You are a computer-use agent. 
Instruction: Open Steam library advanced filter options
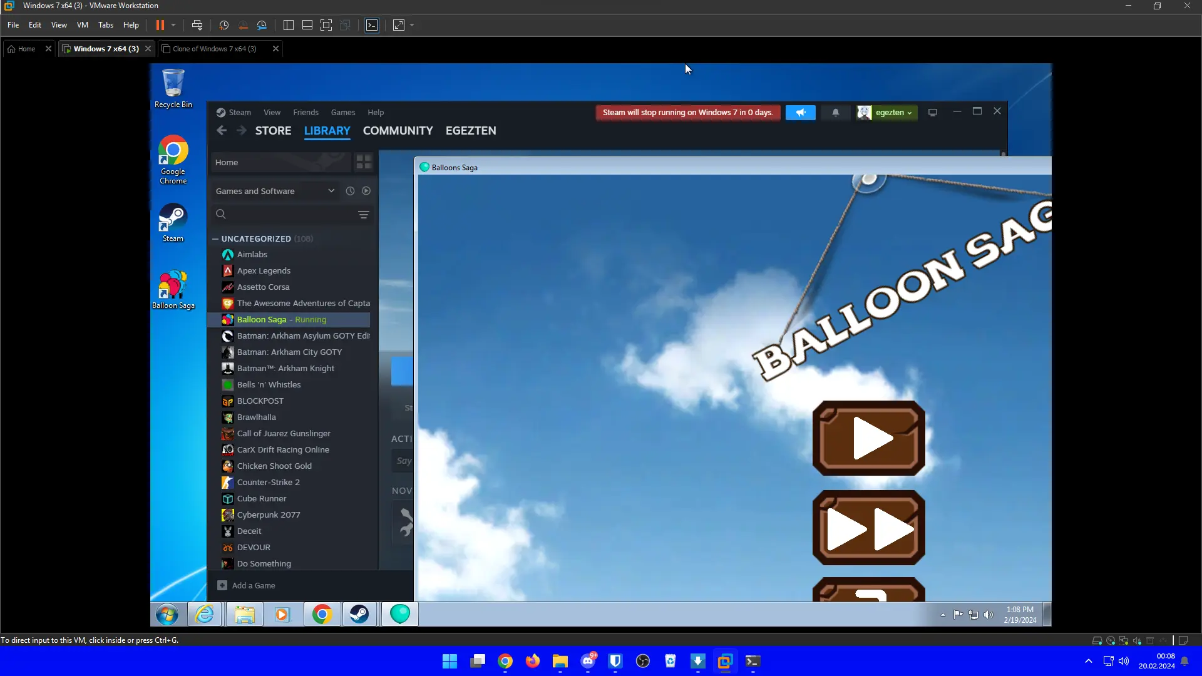coord(364,215)
